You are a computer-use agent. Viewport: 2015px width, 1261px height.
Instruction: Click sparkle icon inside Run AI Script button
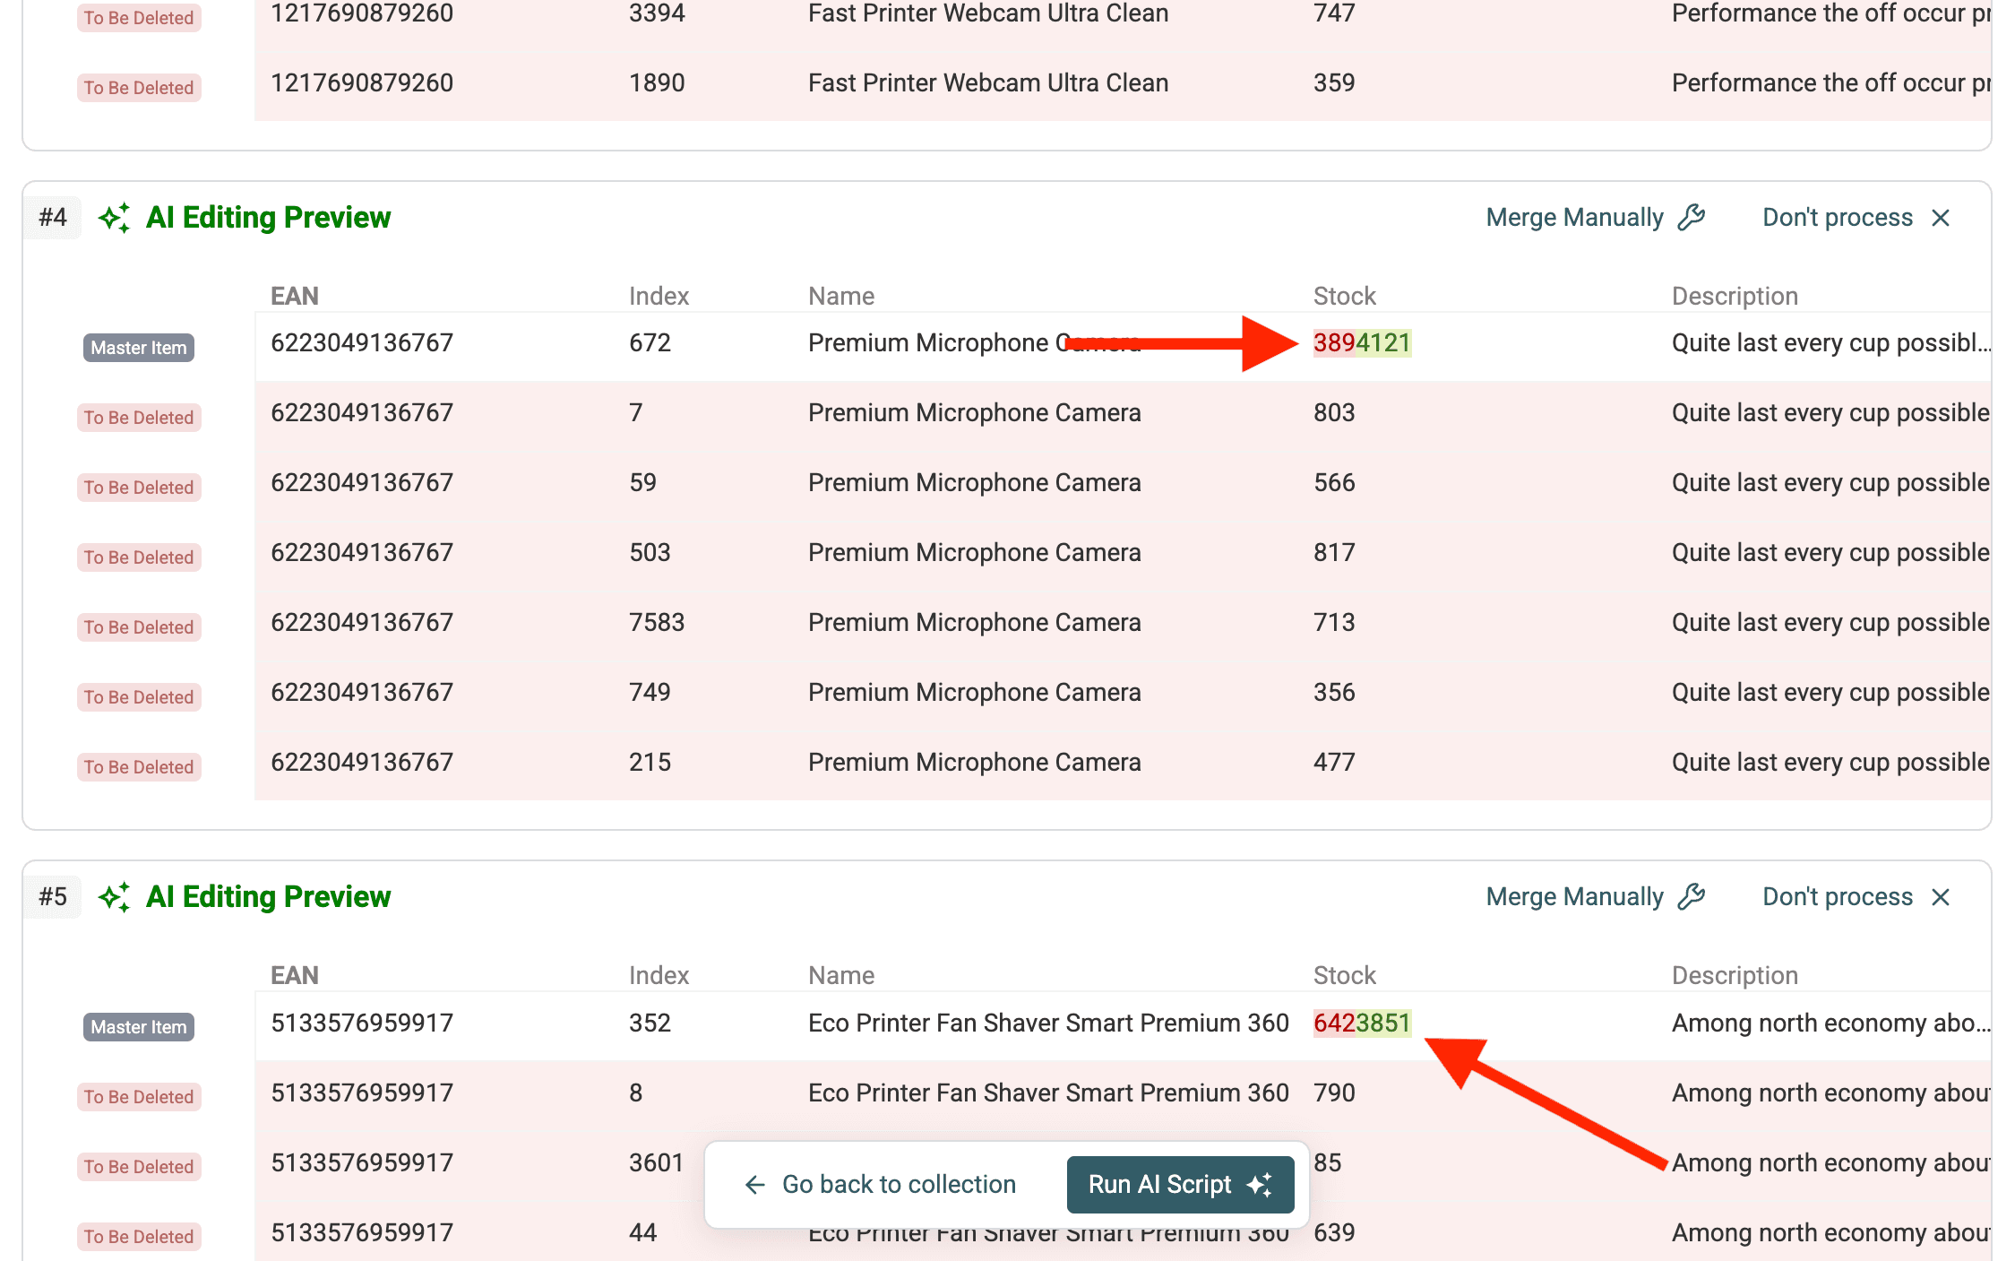(x=1260, y=1185)
